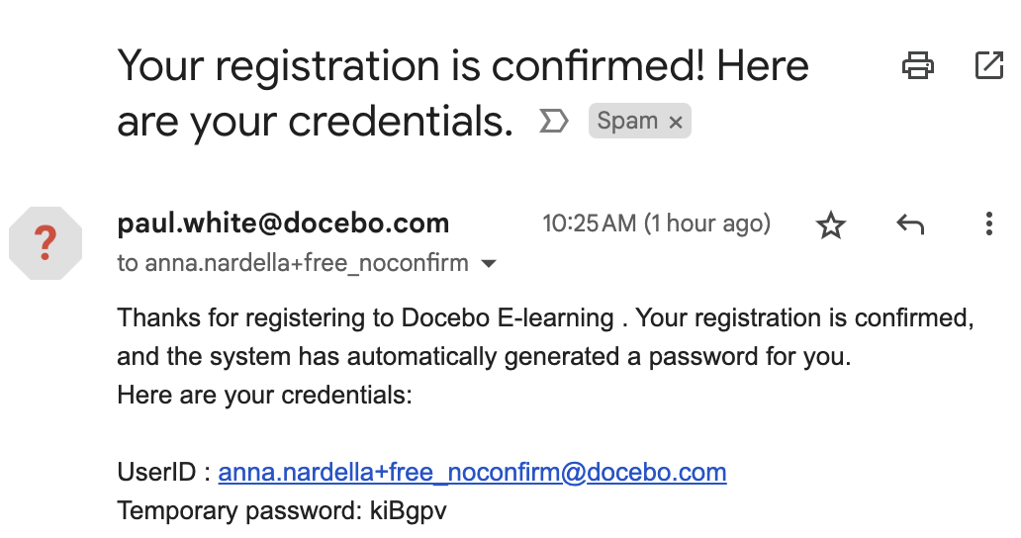Click the 'Thanks for registering' body paragraph

[x=546, y=337]
